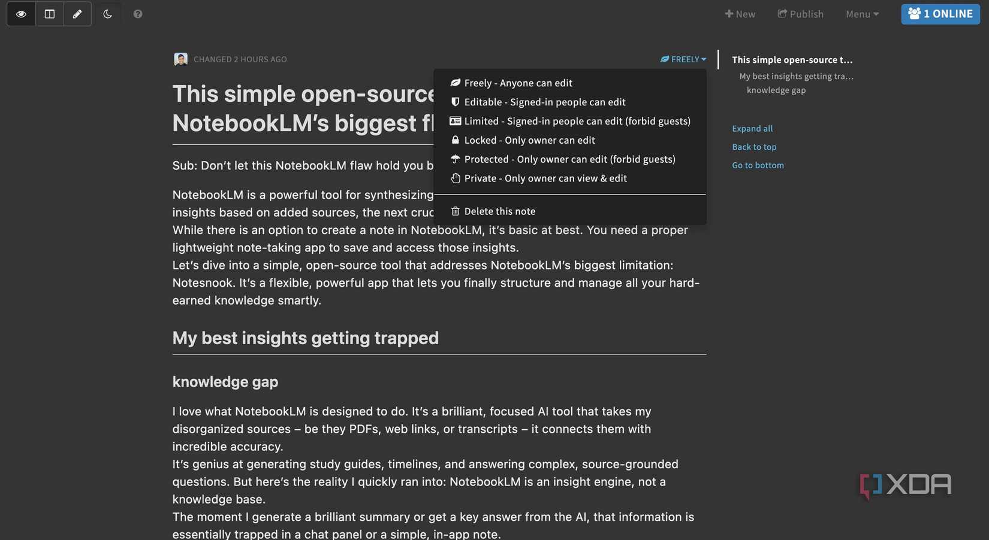Select Editable - Signed-in people can edit

(544, 102)
